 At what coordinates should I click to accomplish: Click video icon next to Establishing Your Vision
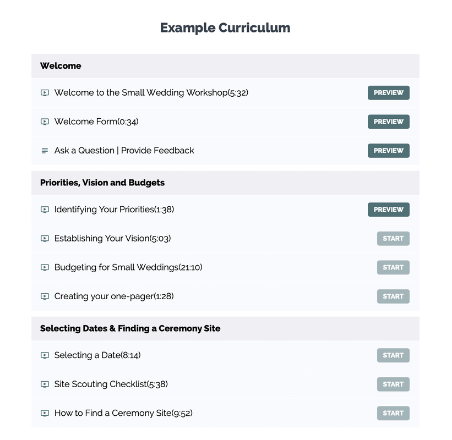[45, 239]
